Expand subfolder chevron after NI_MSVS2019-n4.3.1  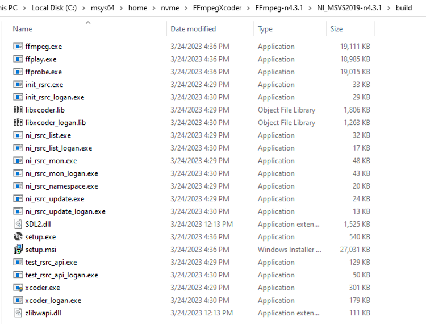pyautogui.click(x=389, y=8)
